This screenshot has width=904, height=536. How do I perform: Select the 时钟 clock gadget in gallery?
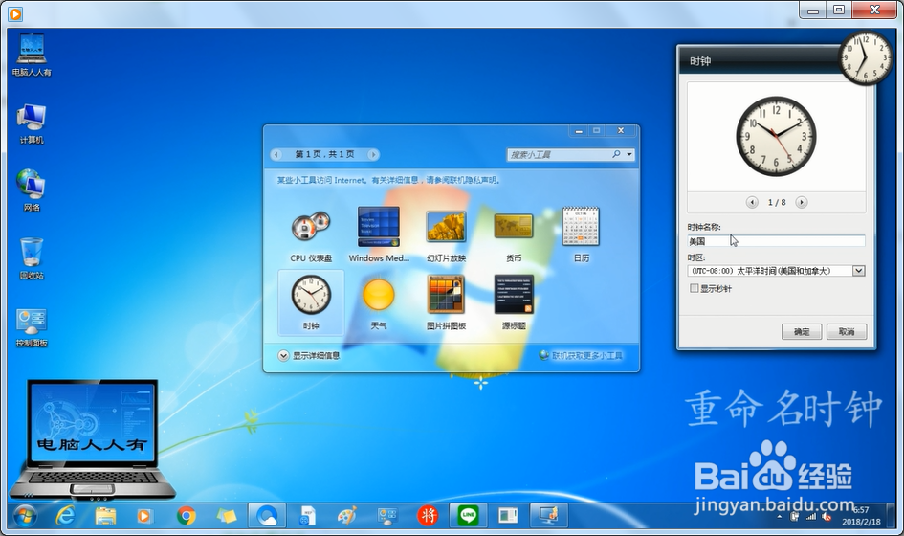coord(311,302)
